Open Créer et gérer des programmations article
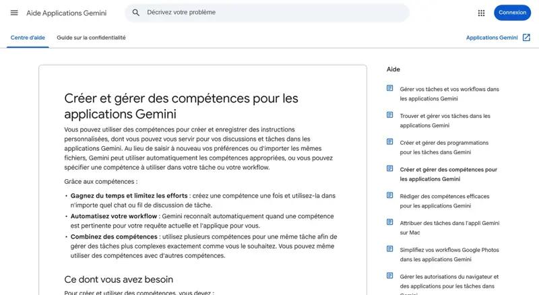 [x=444, y=147]
